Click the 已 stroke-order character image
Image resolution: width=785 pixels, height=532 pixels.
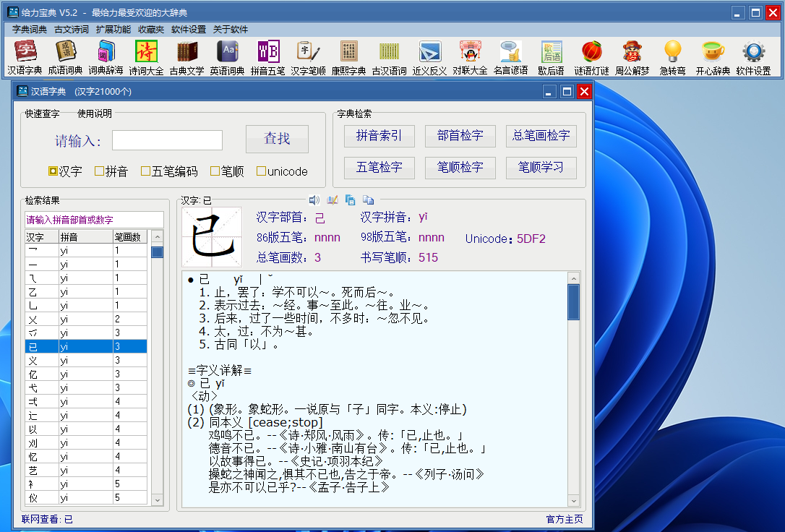point(212,236)
